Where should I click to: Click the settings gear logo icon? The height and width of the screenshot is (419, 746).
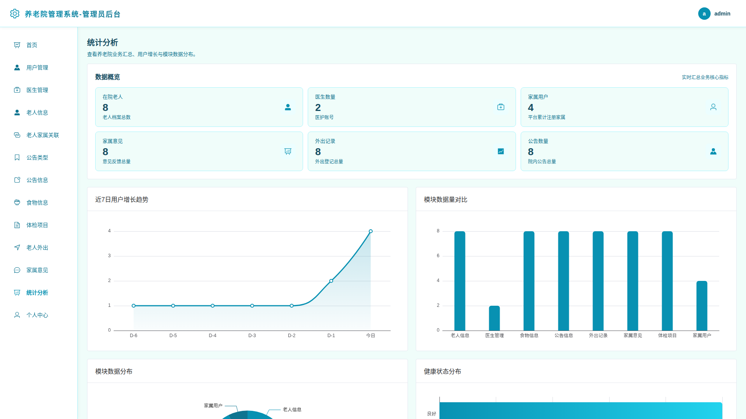click(x=15, y=14)
